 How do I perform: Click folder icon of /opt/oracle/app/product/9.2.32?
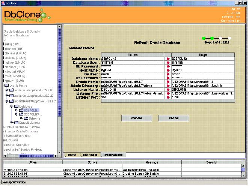click(11, 96)
